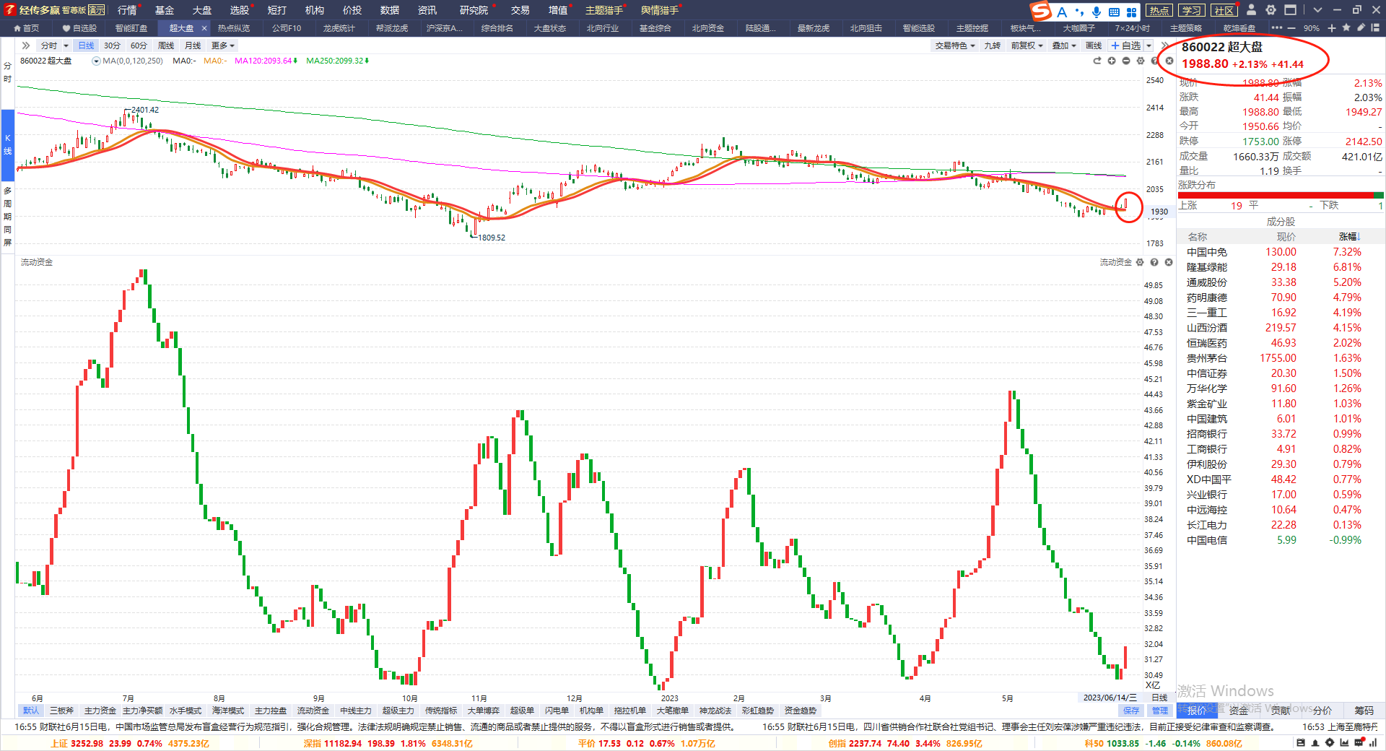Click the 学习 learning button

coord(1192,10)
